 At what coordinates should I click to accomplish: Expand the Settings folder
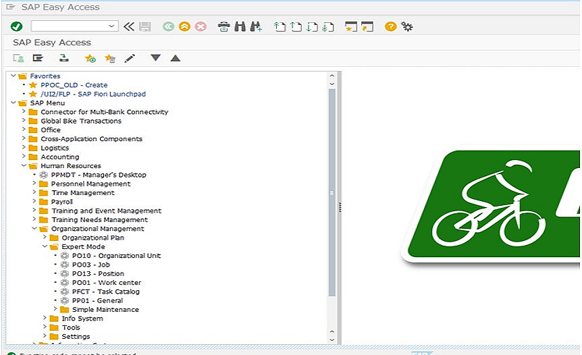pos(45,336)
